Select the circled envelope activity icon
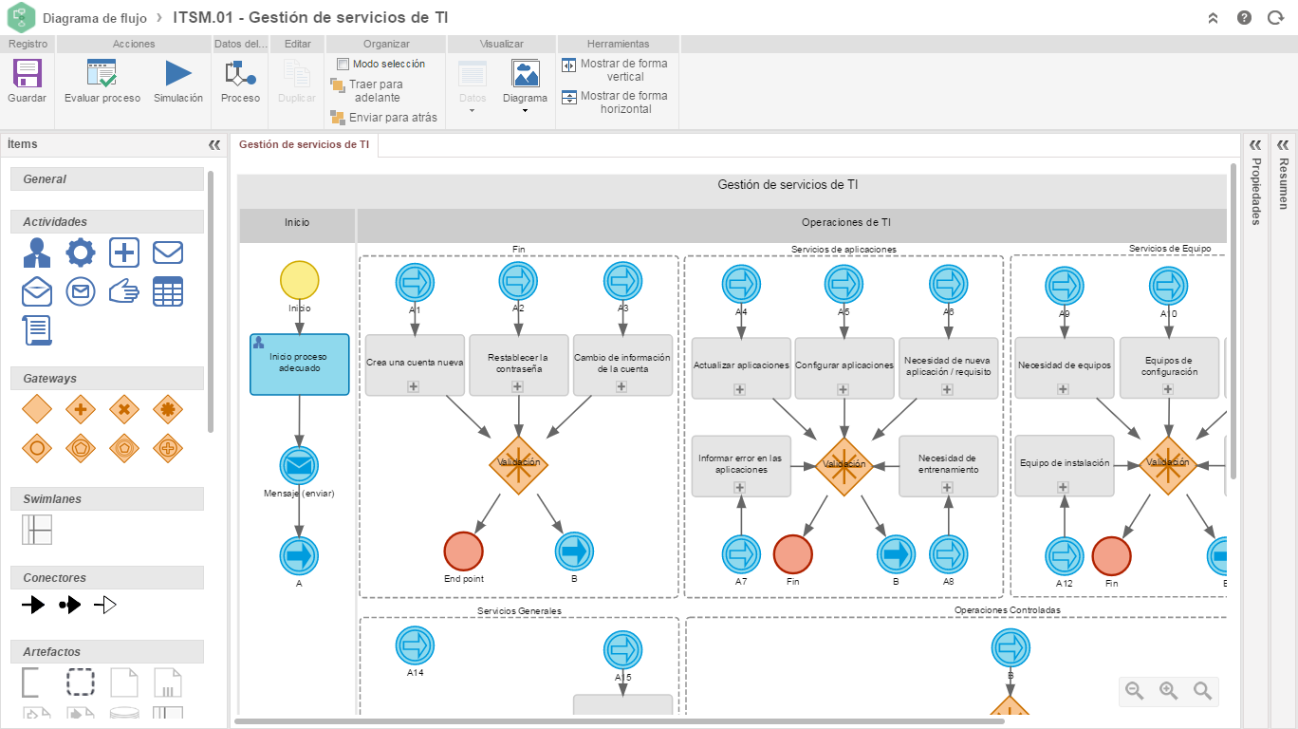Screen dimensions: 1298x729 81,291
